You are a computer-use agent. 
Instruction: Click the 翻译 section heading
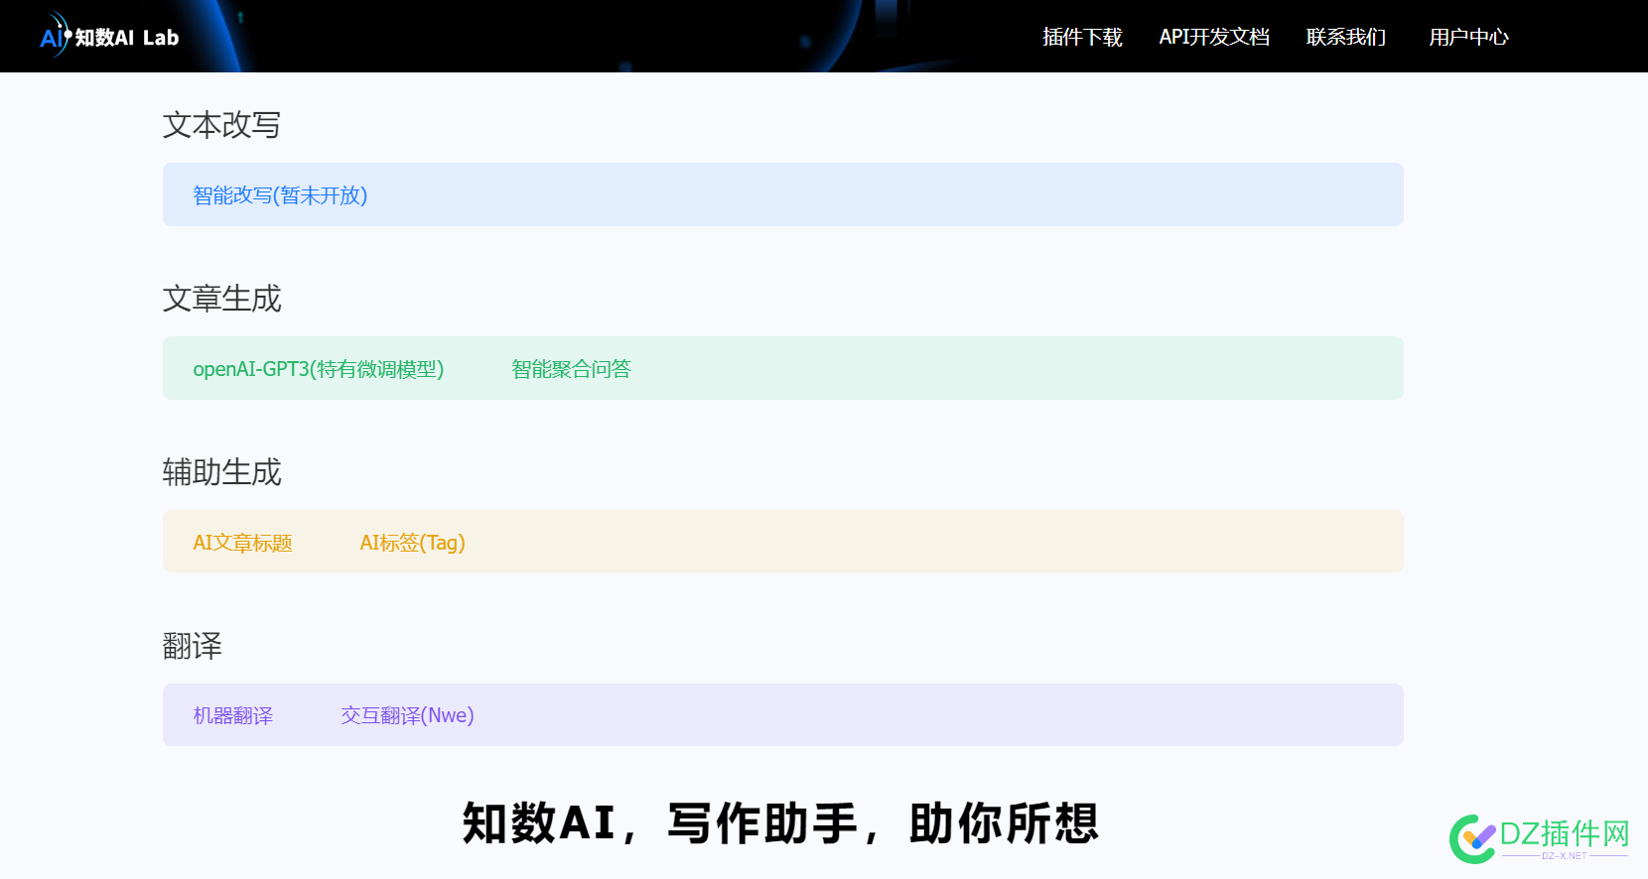(192, 646)
